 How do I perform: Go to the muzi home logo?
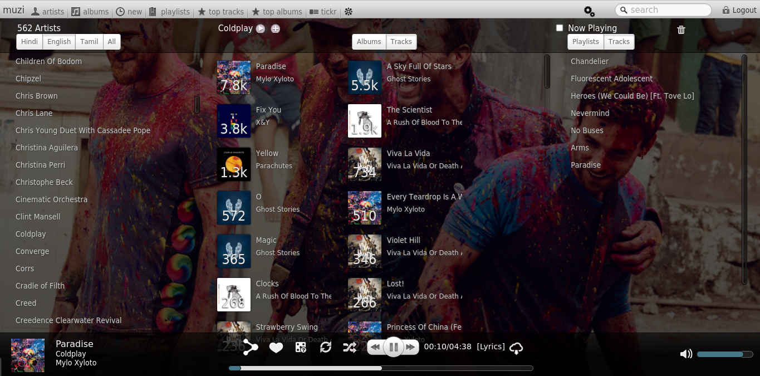click(x=13, y=10)
